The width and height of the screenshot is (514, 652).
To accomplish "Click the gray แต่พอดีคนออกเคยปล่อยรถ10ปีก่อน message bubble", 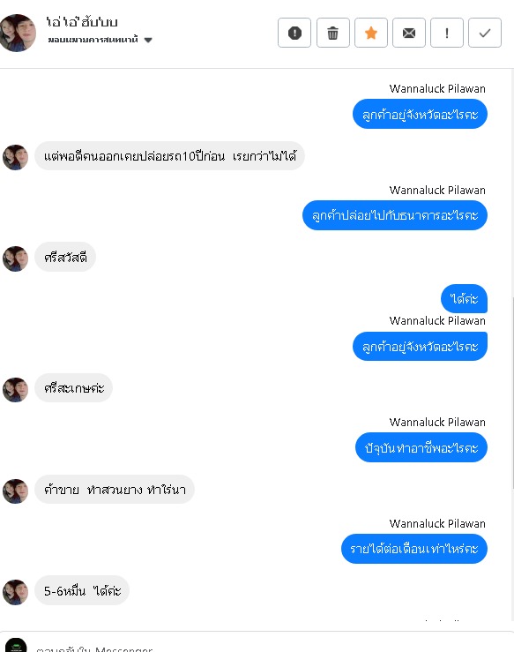I will (169, 156).
